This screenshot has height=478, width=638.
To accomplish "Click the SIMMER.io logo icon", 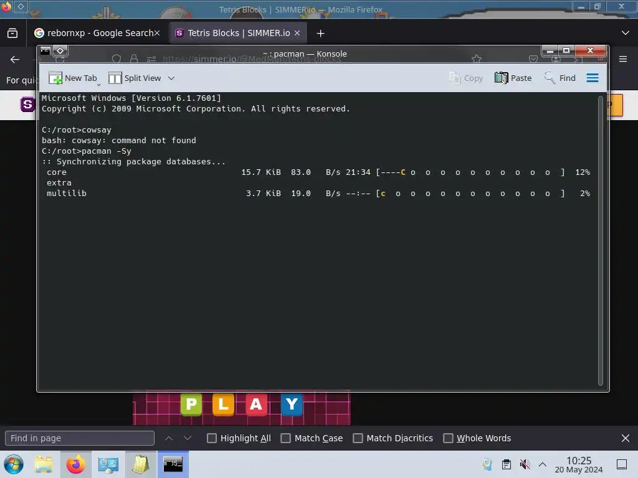I will coord(27,105).
